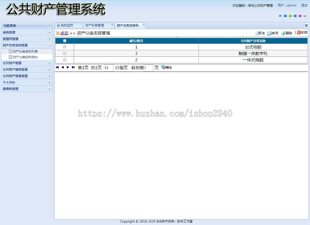Image resolution: width=310 pixels, height=225 pixels.
Task: Click the 编号/批号 column header
Action: [136, 41]
